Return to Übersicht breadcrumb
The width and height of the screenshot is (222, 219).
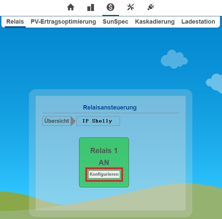point(56,121)
